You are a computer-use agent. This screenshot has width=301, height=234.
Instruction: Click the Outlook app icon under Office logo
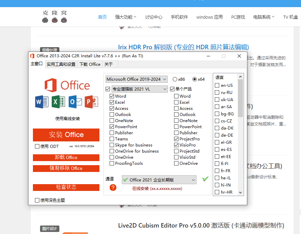click(75, 102)
